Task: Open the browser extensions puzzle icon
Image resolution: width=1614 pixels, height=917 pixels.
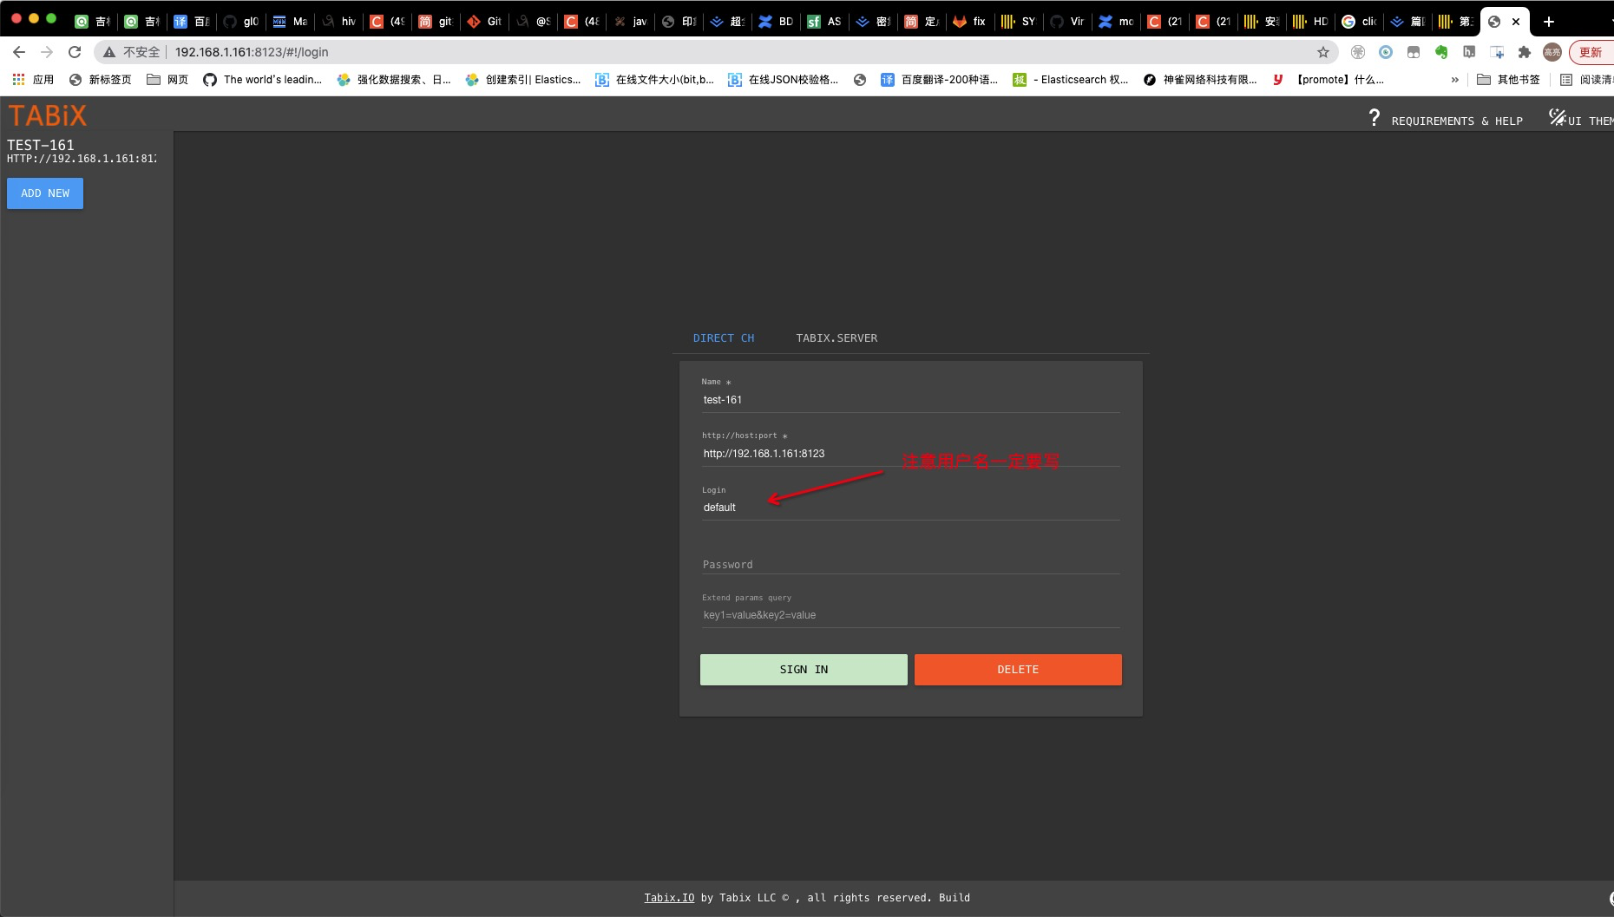Action: pyautogui.click(x=1525, y=52)
